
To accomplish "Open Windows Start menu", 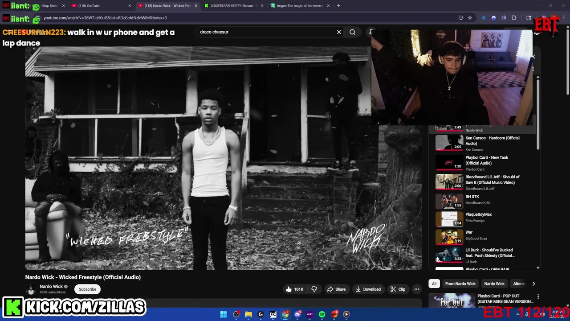I will tap(224, 314).
